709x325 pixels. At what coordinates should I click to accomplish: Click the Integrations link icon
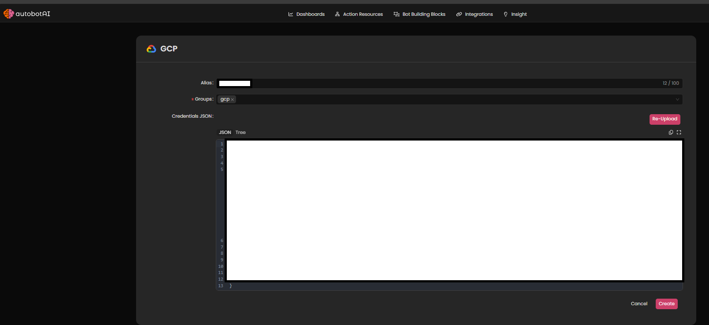pyautogui.click(x=459, y=14)
